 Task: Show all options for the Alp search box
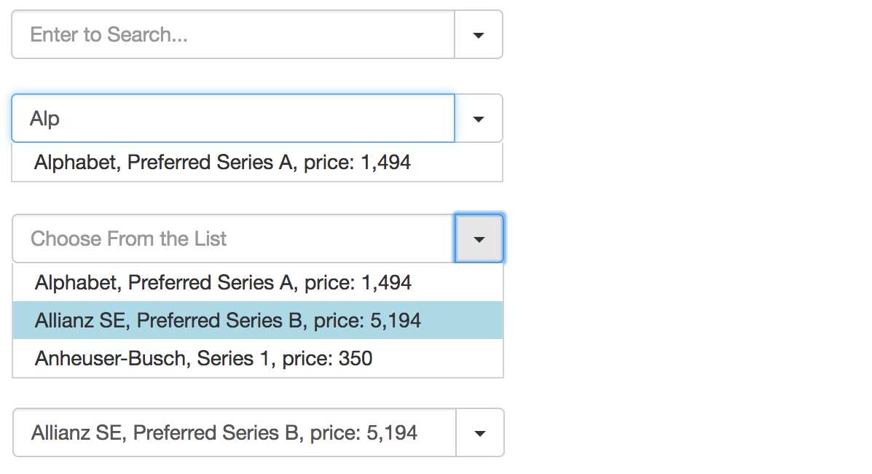479,118
